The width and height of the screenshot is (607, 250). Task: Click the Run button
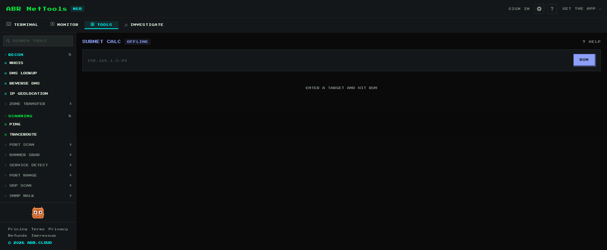coord(584,60)
